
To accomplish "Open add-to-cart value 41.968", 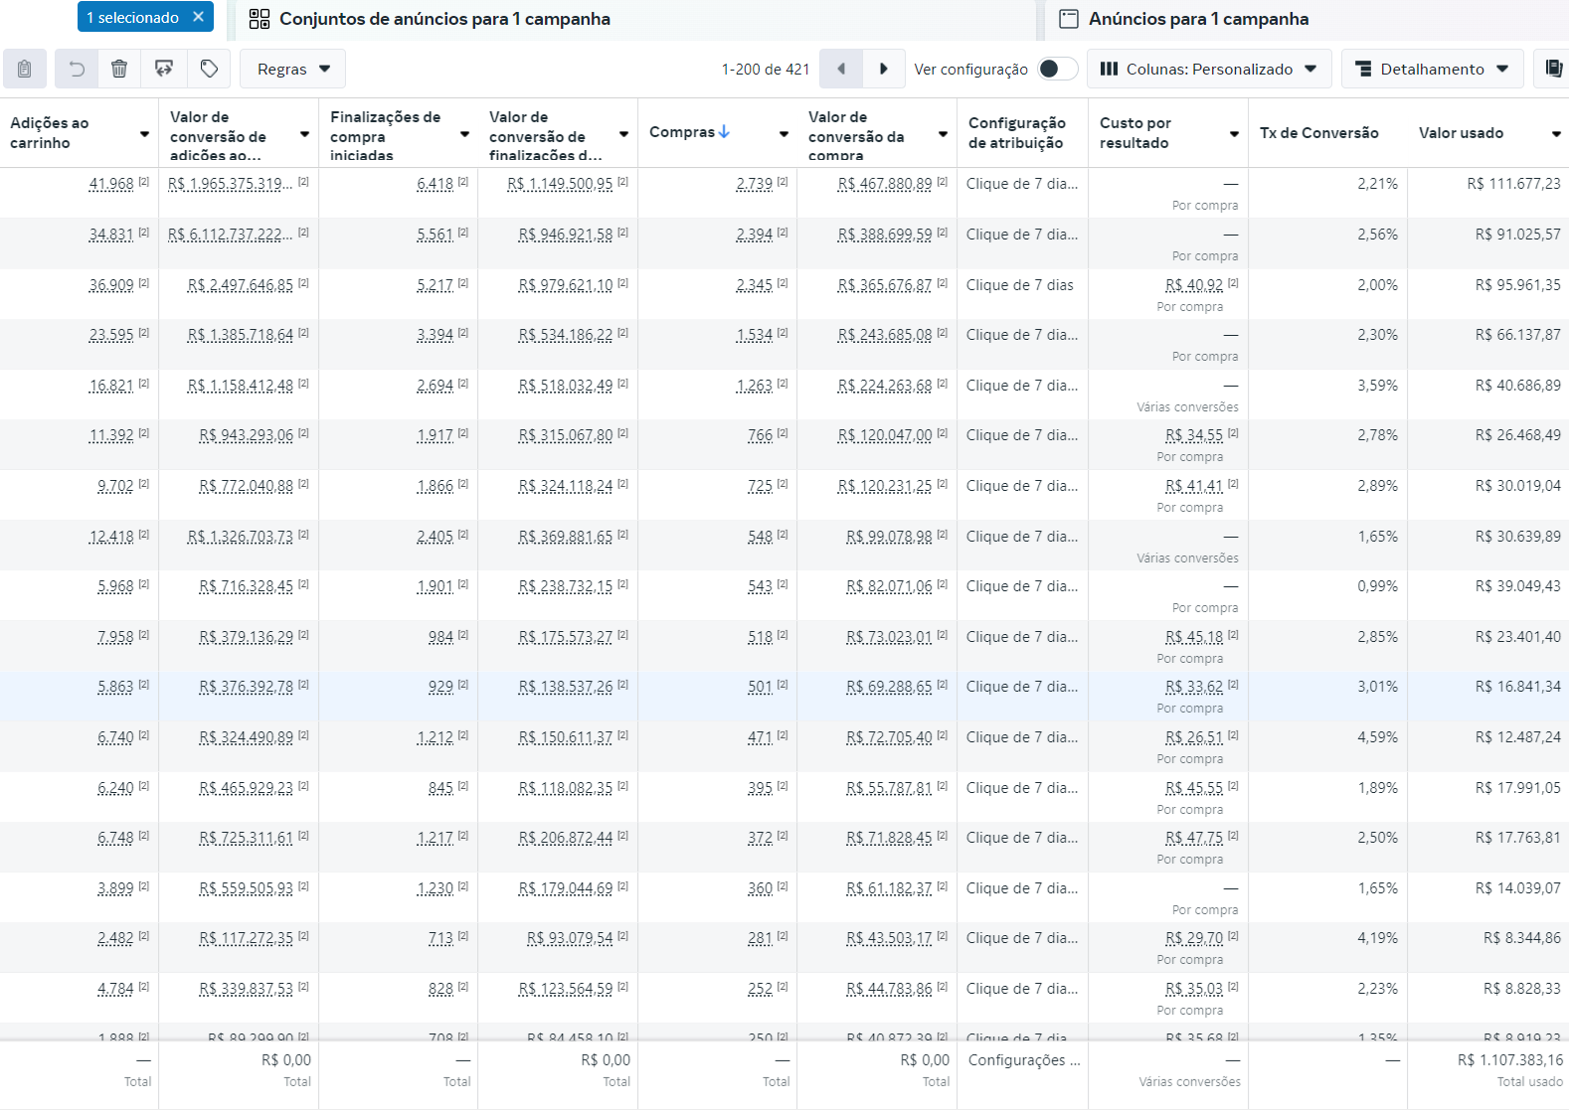I will pos(111,184).
